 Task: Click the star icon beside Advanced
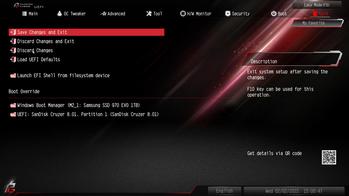(x=103, y=14)
